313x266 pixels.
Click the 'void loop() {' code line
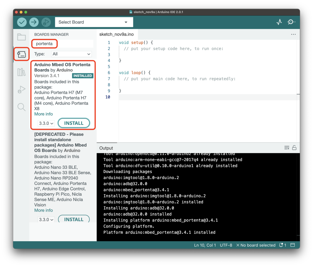(x=135, y=73)
